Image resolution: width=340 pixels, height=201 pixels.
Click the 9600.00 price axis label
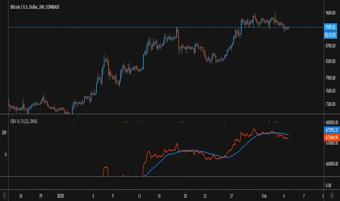332,13
